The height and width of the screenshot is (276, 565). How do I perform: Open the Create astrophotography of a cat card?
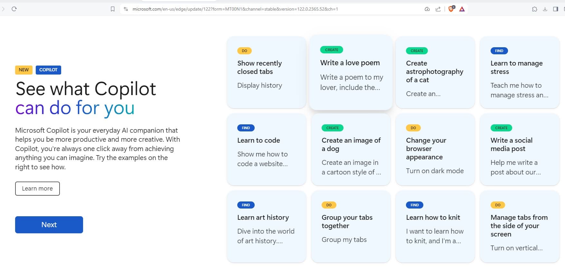pyautogui.click(x=435, y=72)
